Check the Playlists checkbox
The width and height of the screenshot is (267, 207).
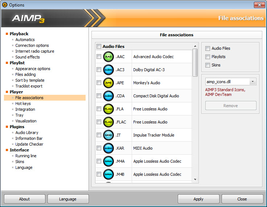point(208,57)
